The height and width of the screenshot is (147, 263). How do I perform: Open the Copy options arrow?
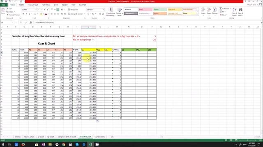pos(14,12)
